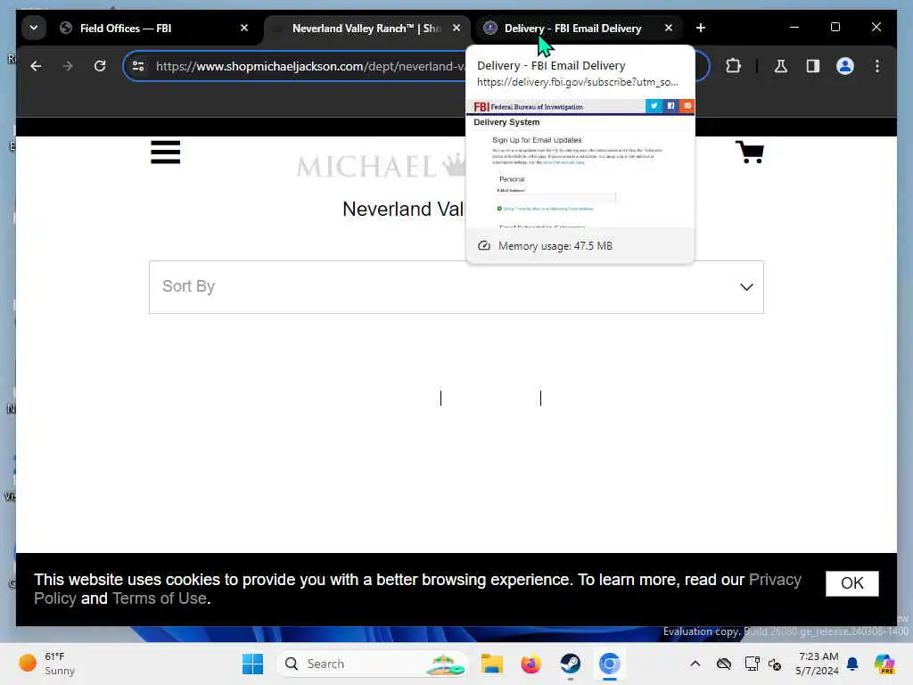Go back to previous page

pyautogui.click(x=36, y=66)
